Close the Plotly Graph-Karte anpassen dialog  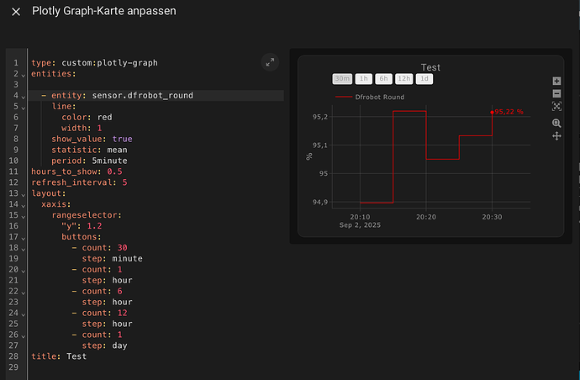(x=15, y=13)
